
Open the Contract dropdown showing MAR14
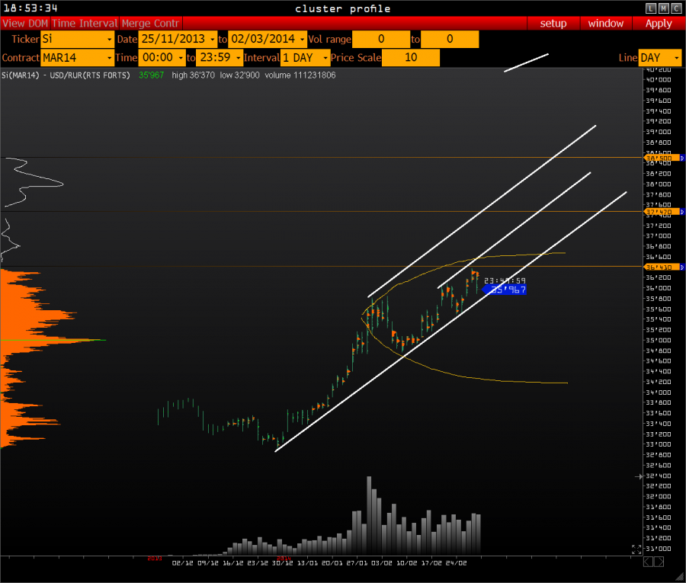coord(78,58)
